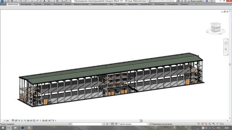Viewport: 232px width, 130px height.
Task: Open the Revit application menu button
Action: click(3, 2)
